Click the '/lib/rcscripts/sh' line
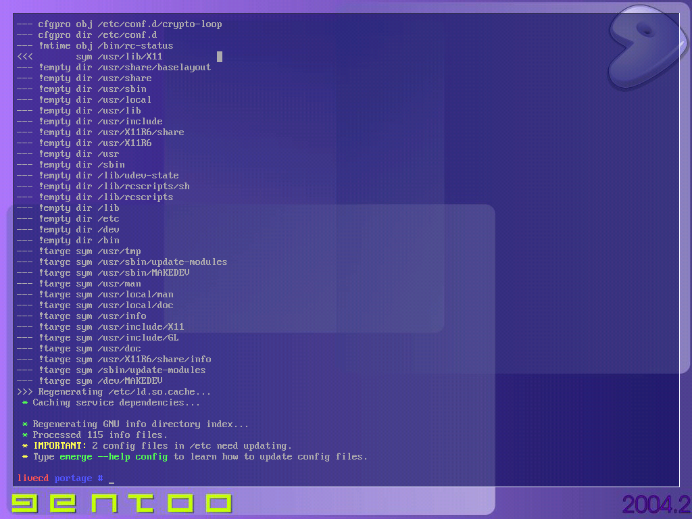The width and height of the screenshot is (692, 519). [x=103, y=187]
